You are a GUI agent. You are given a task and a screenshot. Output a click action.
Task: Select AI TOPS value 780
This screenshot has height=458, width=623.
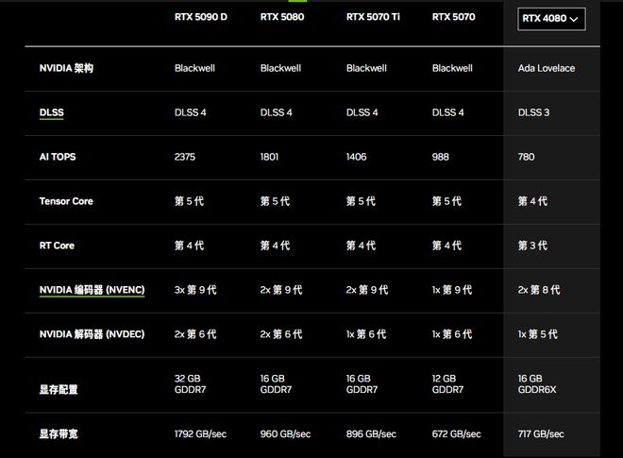tap(526, 157)
